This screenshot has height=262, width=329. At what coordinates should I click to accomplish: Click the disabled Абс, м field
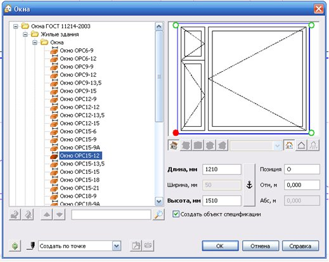302,200
